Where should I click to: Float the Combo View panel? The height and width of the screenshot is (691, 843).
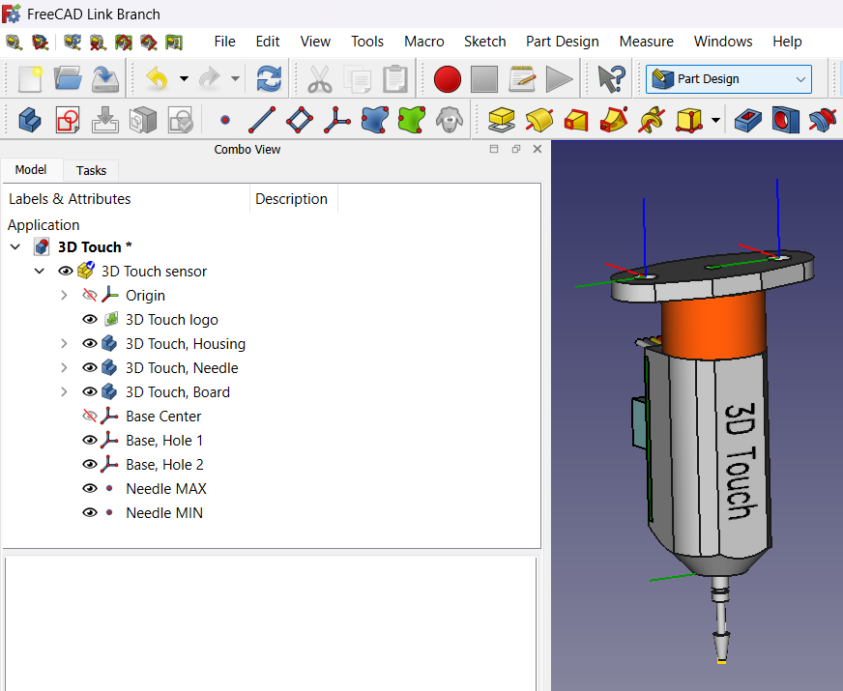click(516, 149)
